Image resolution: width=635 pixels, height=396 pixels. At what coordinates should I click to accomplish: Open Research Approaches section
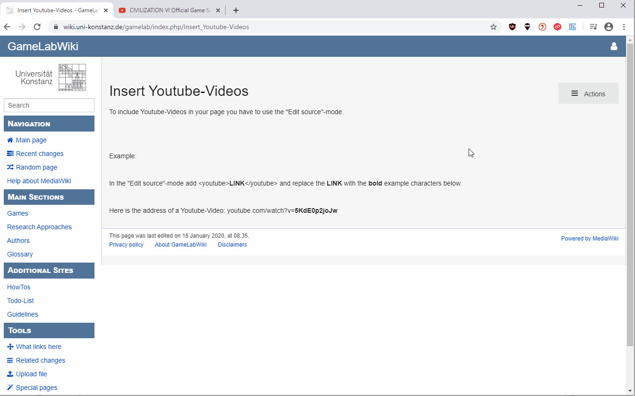tap(39, 227)
